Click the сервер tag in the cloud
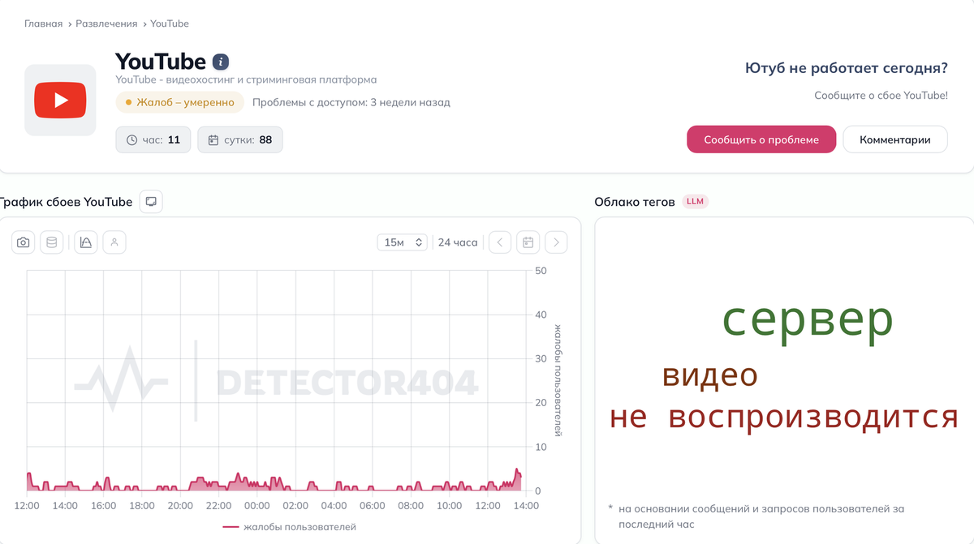The height and width of the screenshot is (544, 974). pos(808,320)
